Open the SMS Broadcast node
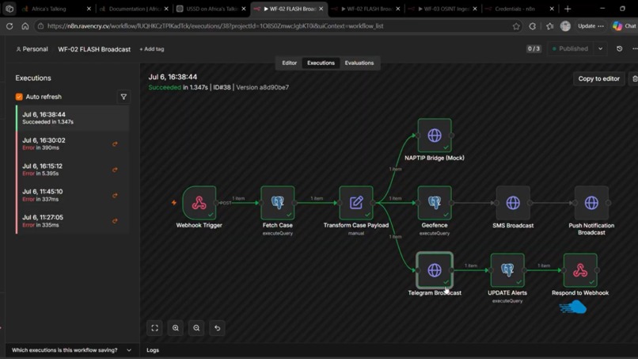Viewport: 638px width, 359px height. (513, 203)
